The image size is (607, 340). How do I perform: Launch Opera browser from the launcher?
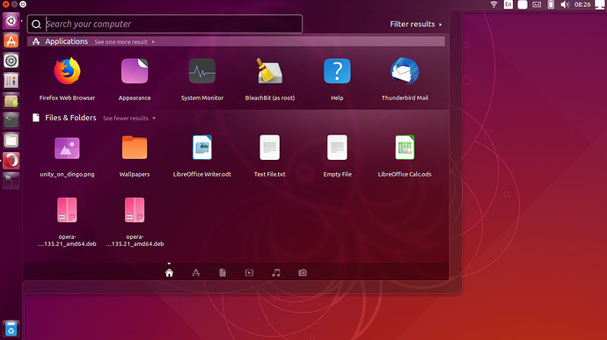[11, 161]
